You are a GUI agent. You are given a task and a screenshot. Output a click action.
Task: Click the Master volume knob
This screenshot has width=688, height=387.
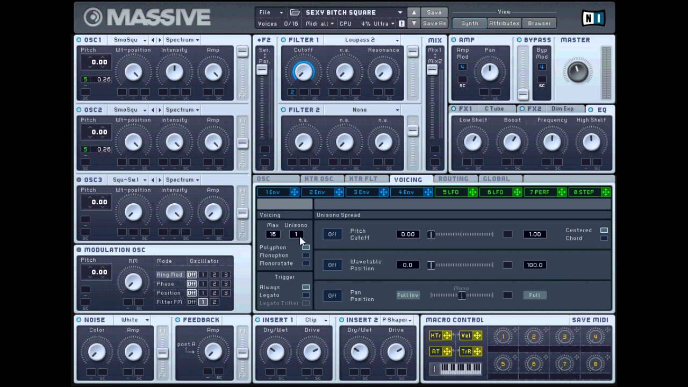(x=577, y=71)
